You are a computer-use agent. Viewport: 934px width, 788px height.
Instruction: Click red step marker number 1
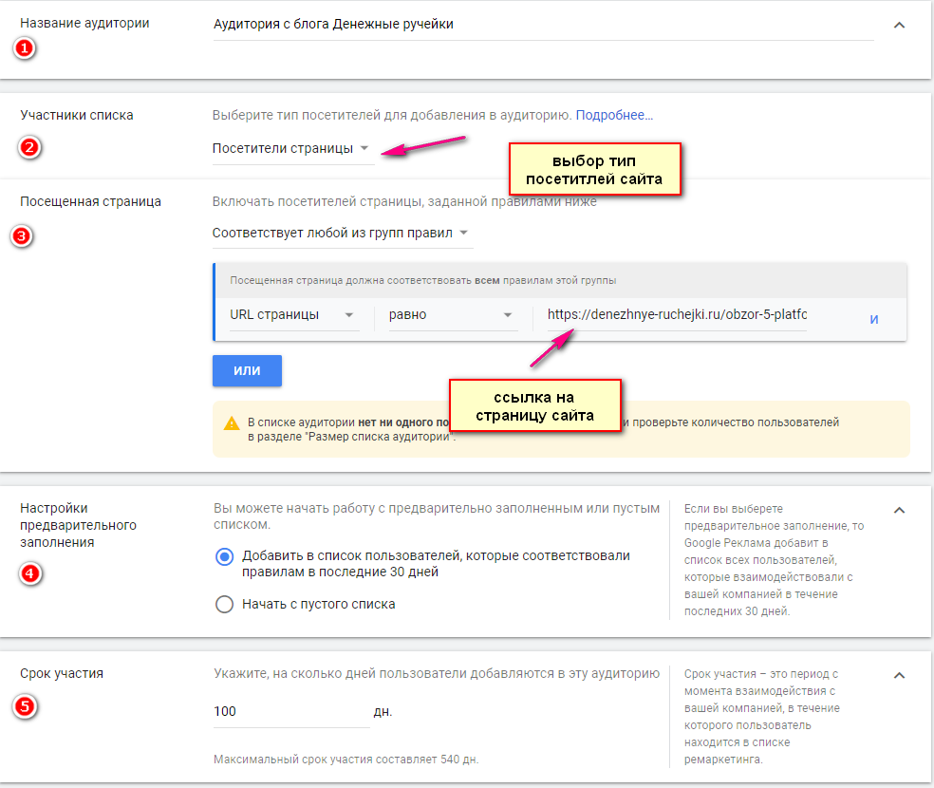(x=24, y=48)
